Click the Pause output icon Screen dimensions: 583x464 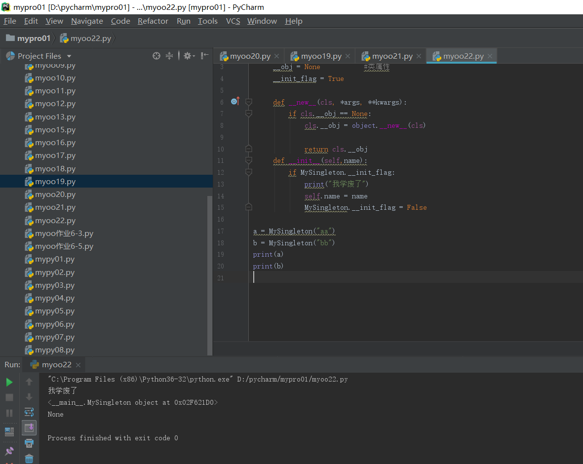9,413
